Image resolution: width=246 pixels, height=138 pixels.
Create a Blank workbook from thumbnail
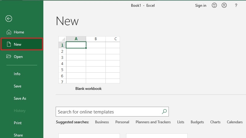pyautogui.click(x=89, y=59)
